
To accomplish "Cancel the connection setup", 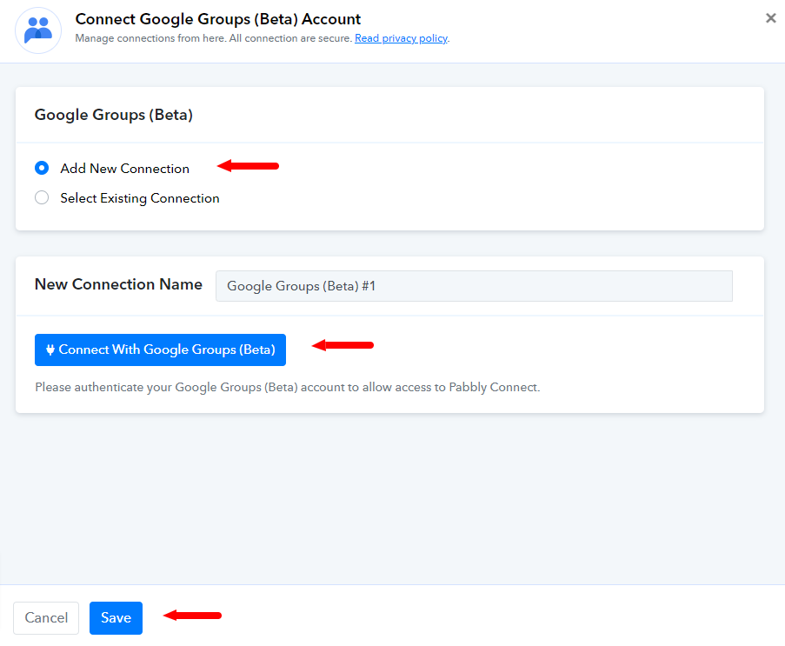I will click(46, 617).
